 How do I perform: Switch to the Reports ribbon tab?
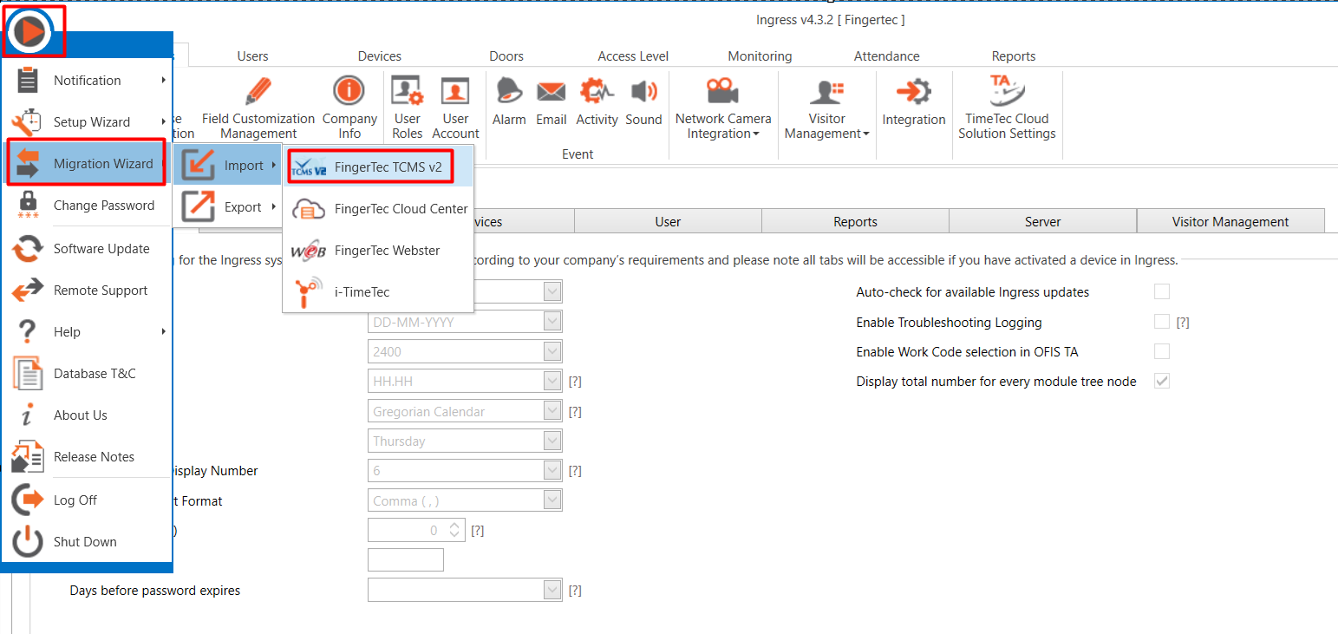(x=1014, y=56)
